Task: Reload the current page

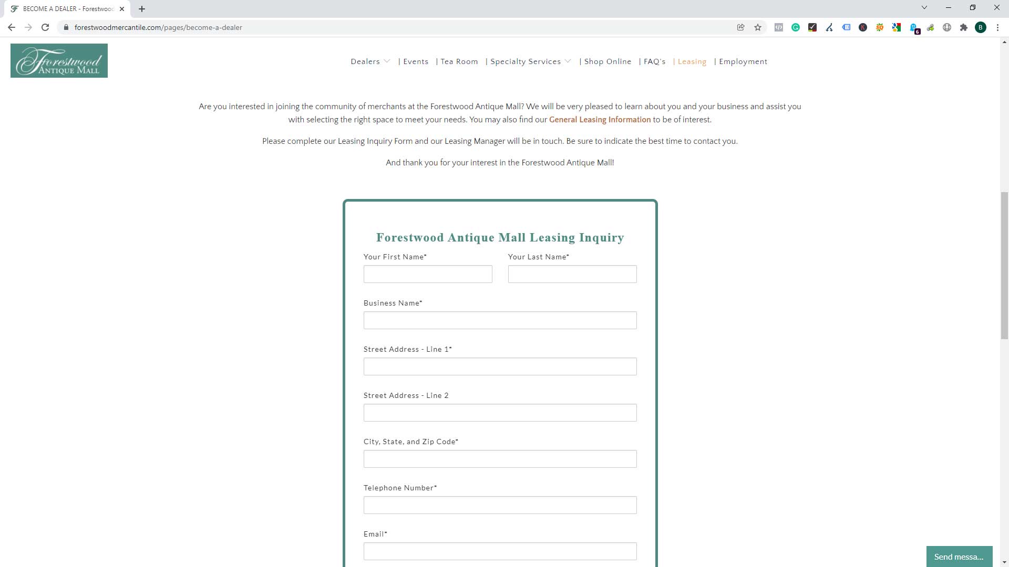Action: coord(45,27)
